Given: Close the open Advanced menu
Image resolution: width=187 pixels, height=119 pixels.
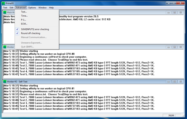Looking at the screenshot, I should coord(21,8).
